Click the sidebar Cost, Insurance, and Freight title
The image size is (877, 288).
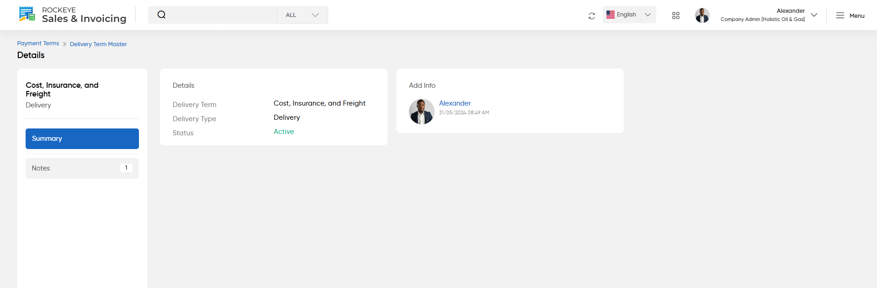click(62, 89)
